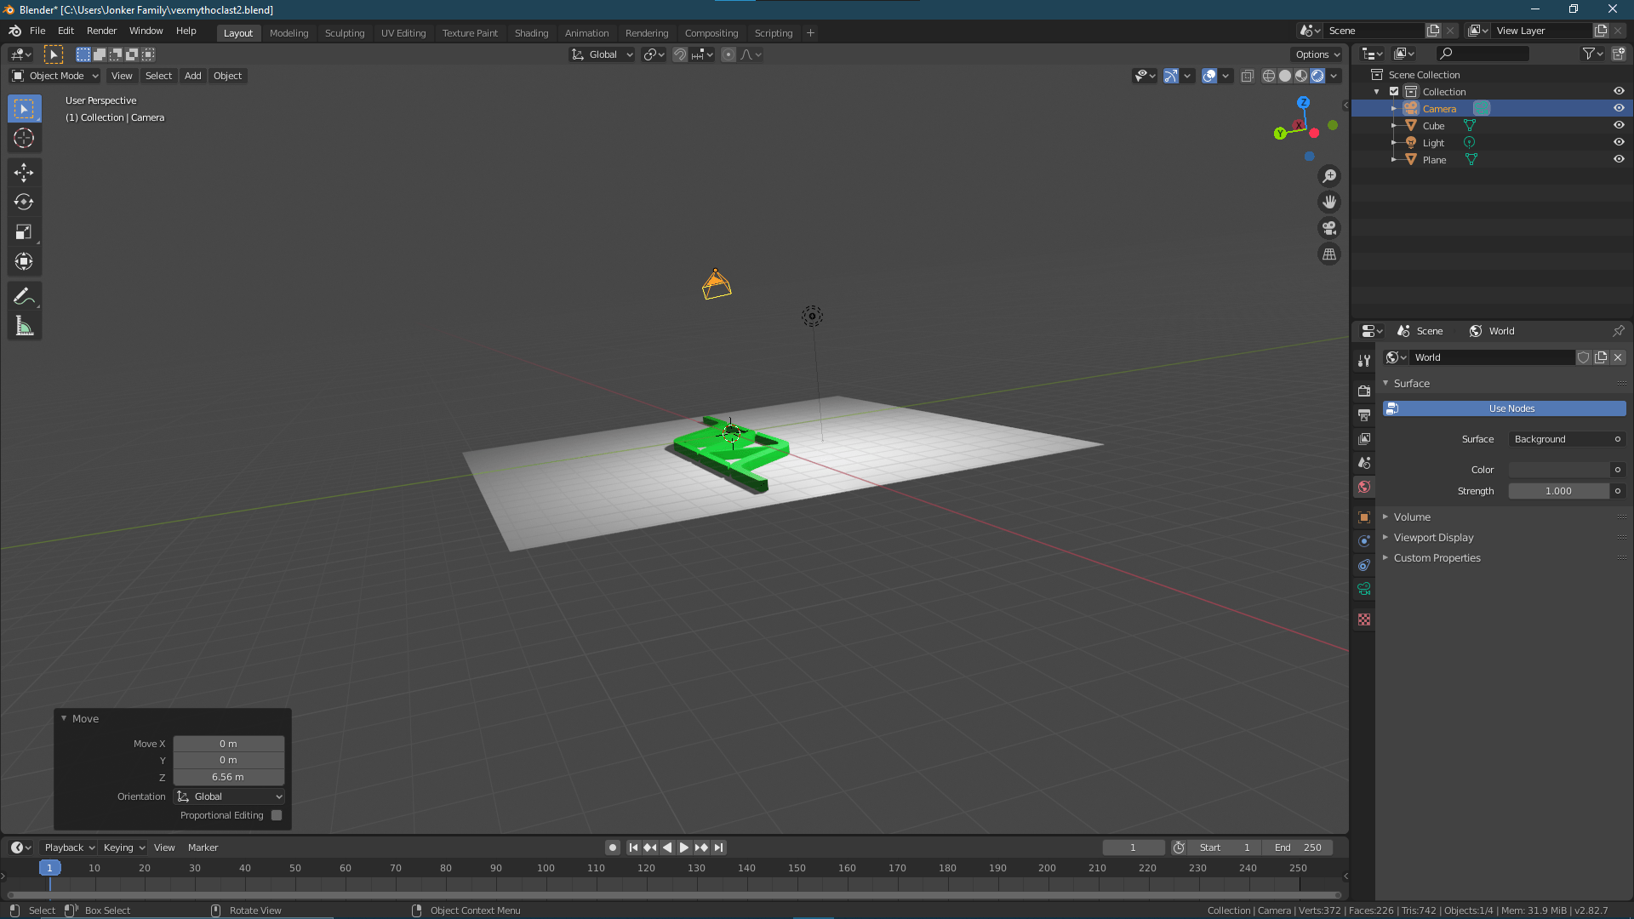Screen dimensions: 1634x919
Task: Hide the Light object
Action: coord(1619,142)
